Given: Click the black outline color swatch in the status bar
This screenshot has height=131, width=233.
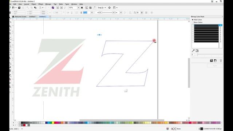Looking at the screenshot, I should click(x=202, y=129).
